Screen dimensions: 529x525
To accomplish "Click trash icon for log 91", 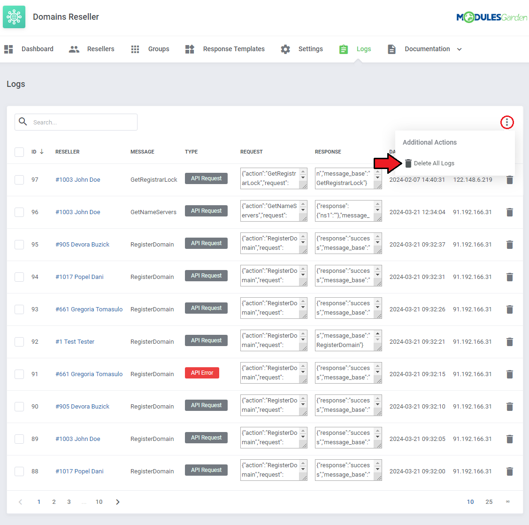I will (x=509, y=374).
